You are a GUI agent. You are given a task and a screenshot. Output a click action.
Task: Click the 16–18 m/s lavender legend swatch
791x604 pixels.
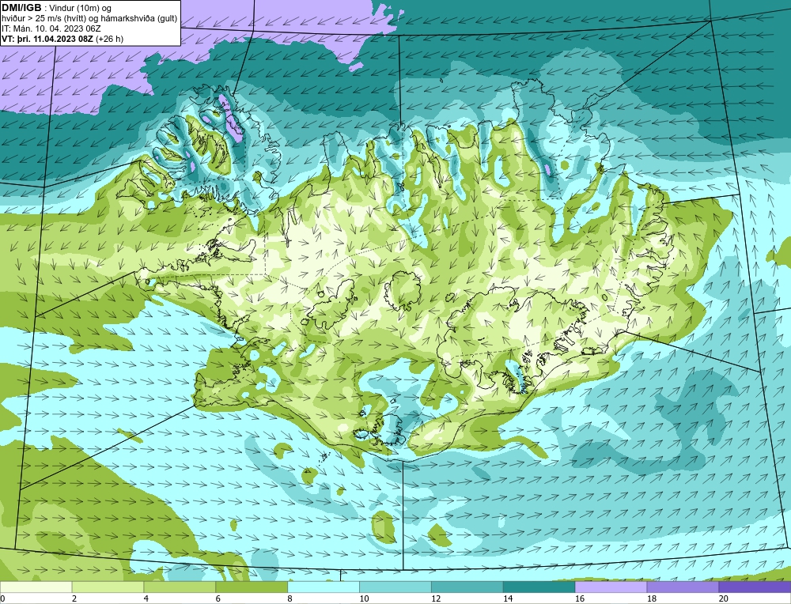(611, 587)
